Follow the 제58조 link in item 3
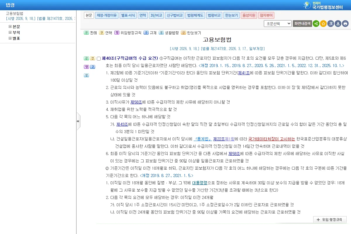Image resolution: width=351 pixels, height=234 pixels. pyautogui.click(x=136, y=102)
